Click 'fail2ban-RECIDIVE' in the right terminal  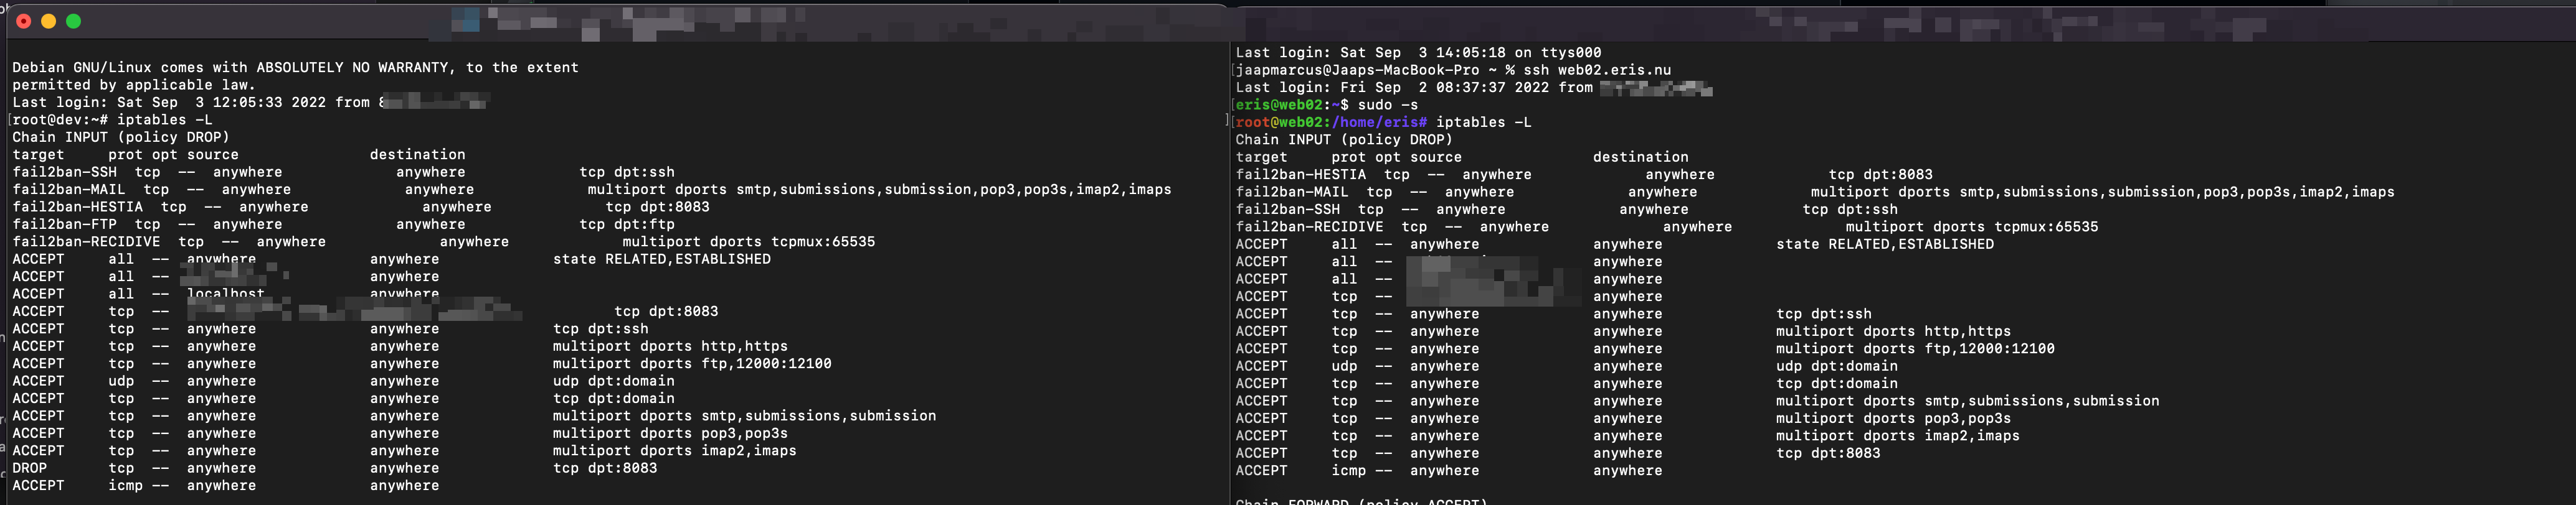[1309, 226]
